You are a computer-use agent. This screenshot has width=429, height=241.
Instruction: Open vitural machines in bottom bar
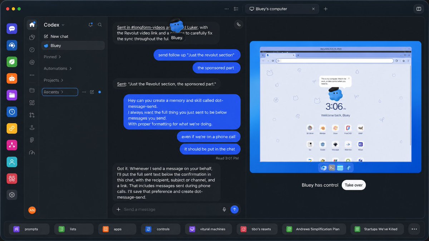(x=209, y=229)
